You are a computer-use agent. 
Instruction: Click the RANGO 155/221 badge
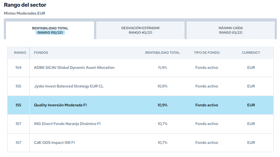pos(50,33)
